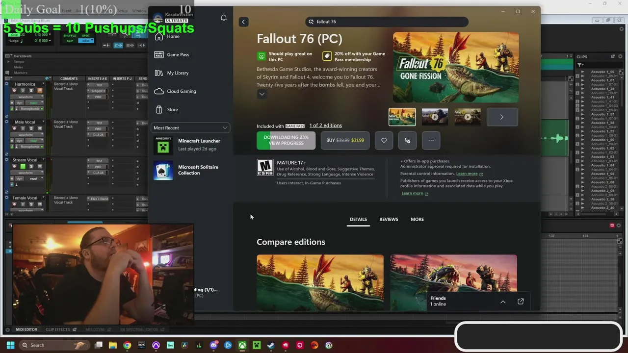
Task: Open Game Pass in Xbox sidebar
Action: (172, 54)
